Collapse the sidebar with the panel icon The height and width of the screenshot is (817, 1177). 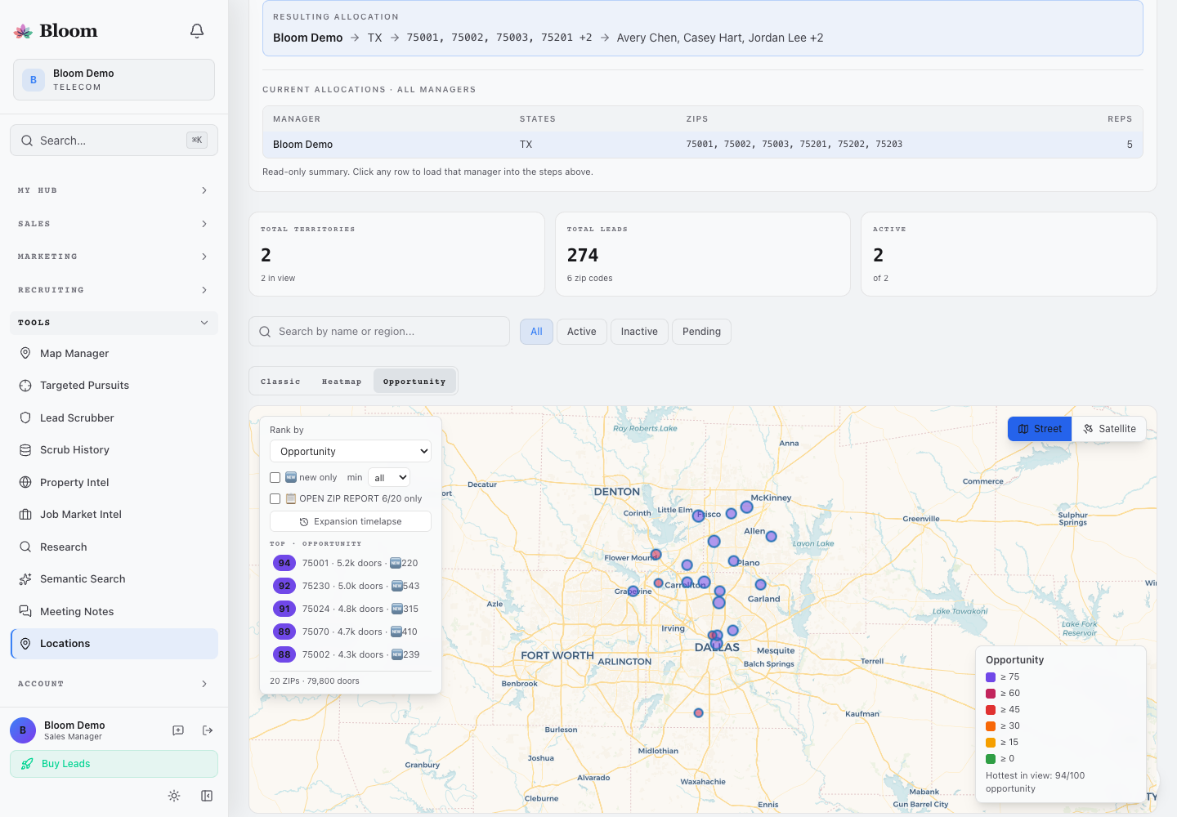pyautogui.click(x=207, y=796)
